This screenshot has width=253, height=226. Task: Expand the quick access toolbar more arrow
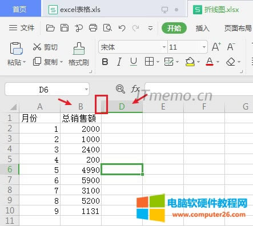pos(150,28)
